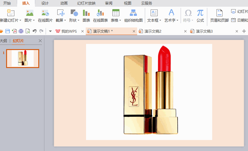Close the 演示文稿1 document tab

coord(134,31)
